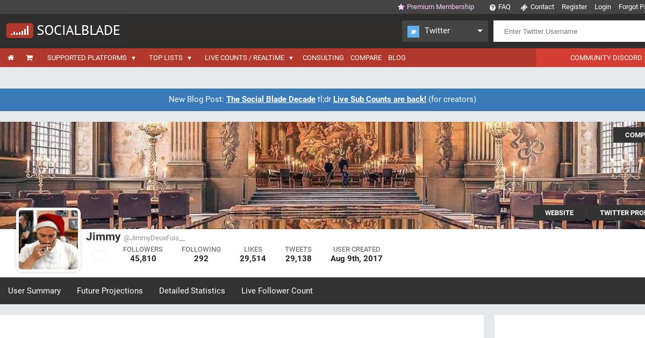The height and width of the screenshot is (338, 645).
Task: Open the home page icon
Action: 11,57
